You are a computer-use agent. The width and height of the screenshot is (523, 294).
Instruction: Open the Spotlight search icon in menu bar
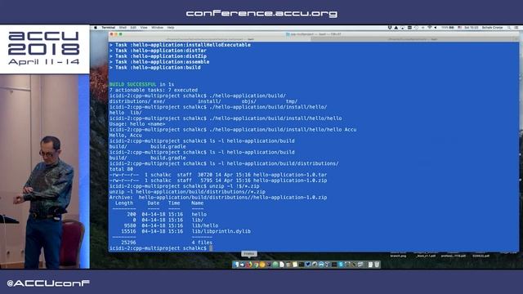[509, 28]
